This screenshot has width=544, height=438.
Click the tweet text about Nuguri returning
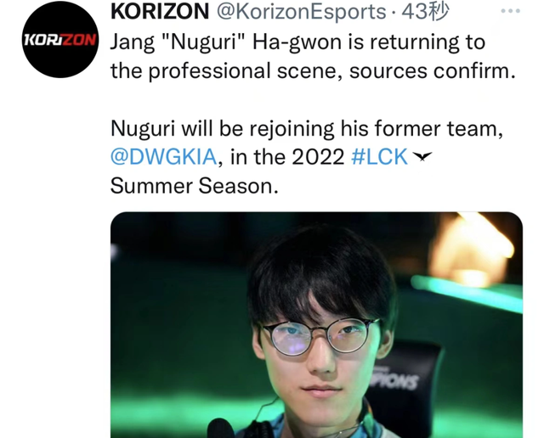[x=313, y=57]
